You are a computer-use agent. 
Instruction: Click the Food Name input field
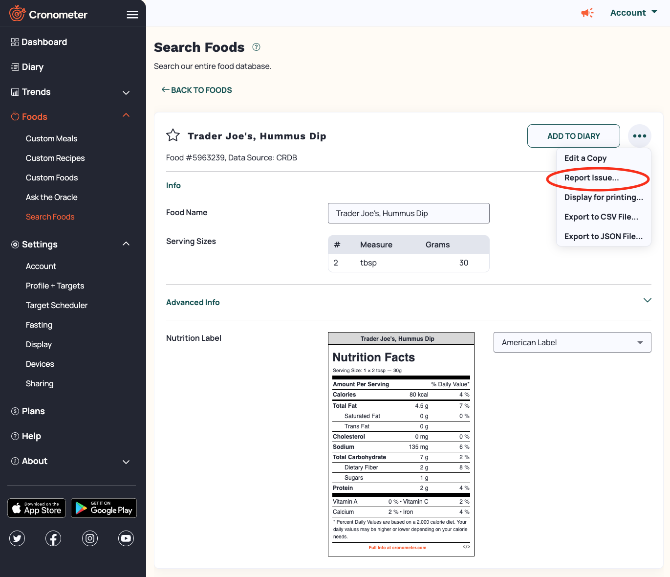(409, 213)
